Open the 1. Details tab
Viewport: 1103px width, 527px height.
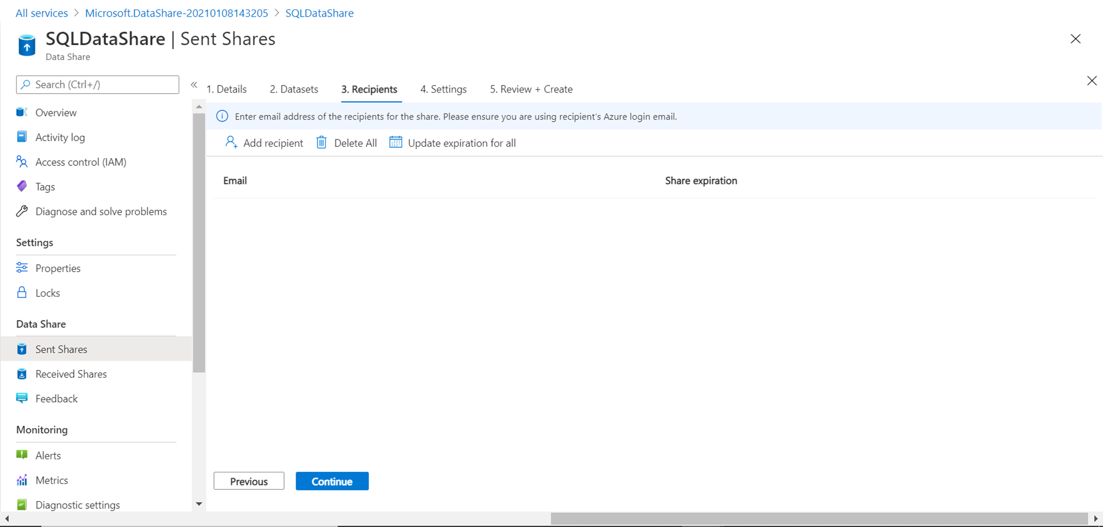click(227, 89)
